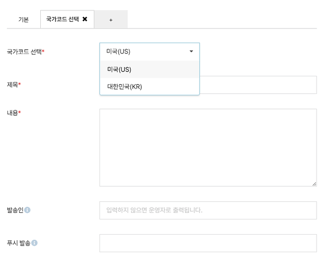The image size is (327, 255).
Task: Choose 대한민국(KR) from the dropdown list
Action: (x=150, y=86)
